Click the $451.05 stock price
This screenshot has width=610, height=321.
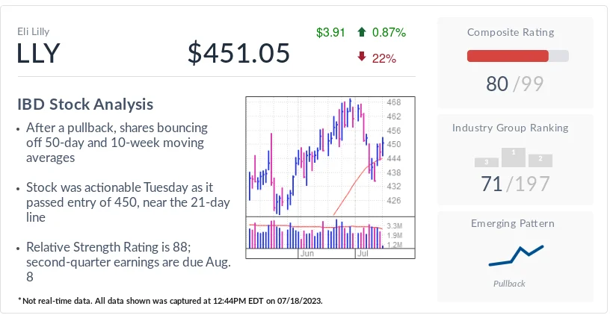tap(238, 54)
